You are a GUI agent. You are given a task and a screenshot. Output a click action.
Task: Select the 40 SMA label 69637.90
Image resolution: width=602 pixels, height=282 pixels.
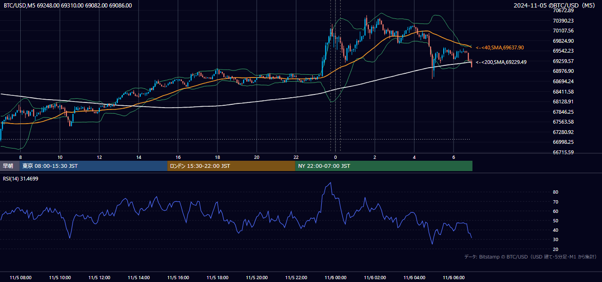pos(500,47)
